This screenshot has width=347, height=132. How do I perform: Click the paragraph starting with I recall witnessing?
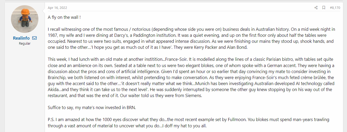192,38
